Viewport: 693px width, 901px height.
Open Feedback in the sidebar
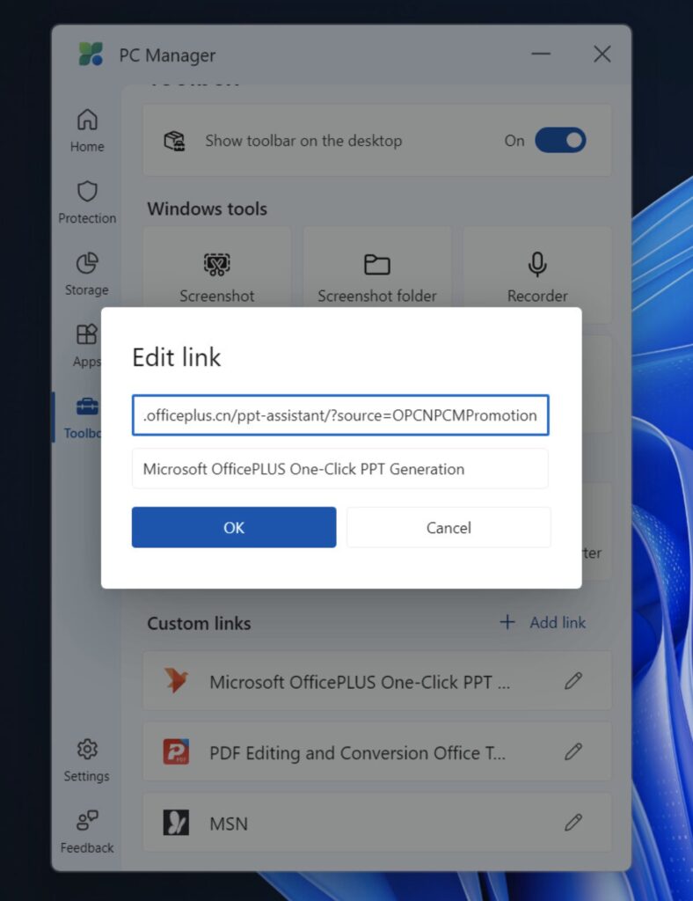(x=87, y=831)
